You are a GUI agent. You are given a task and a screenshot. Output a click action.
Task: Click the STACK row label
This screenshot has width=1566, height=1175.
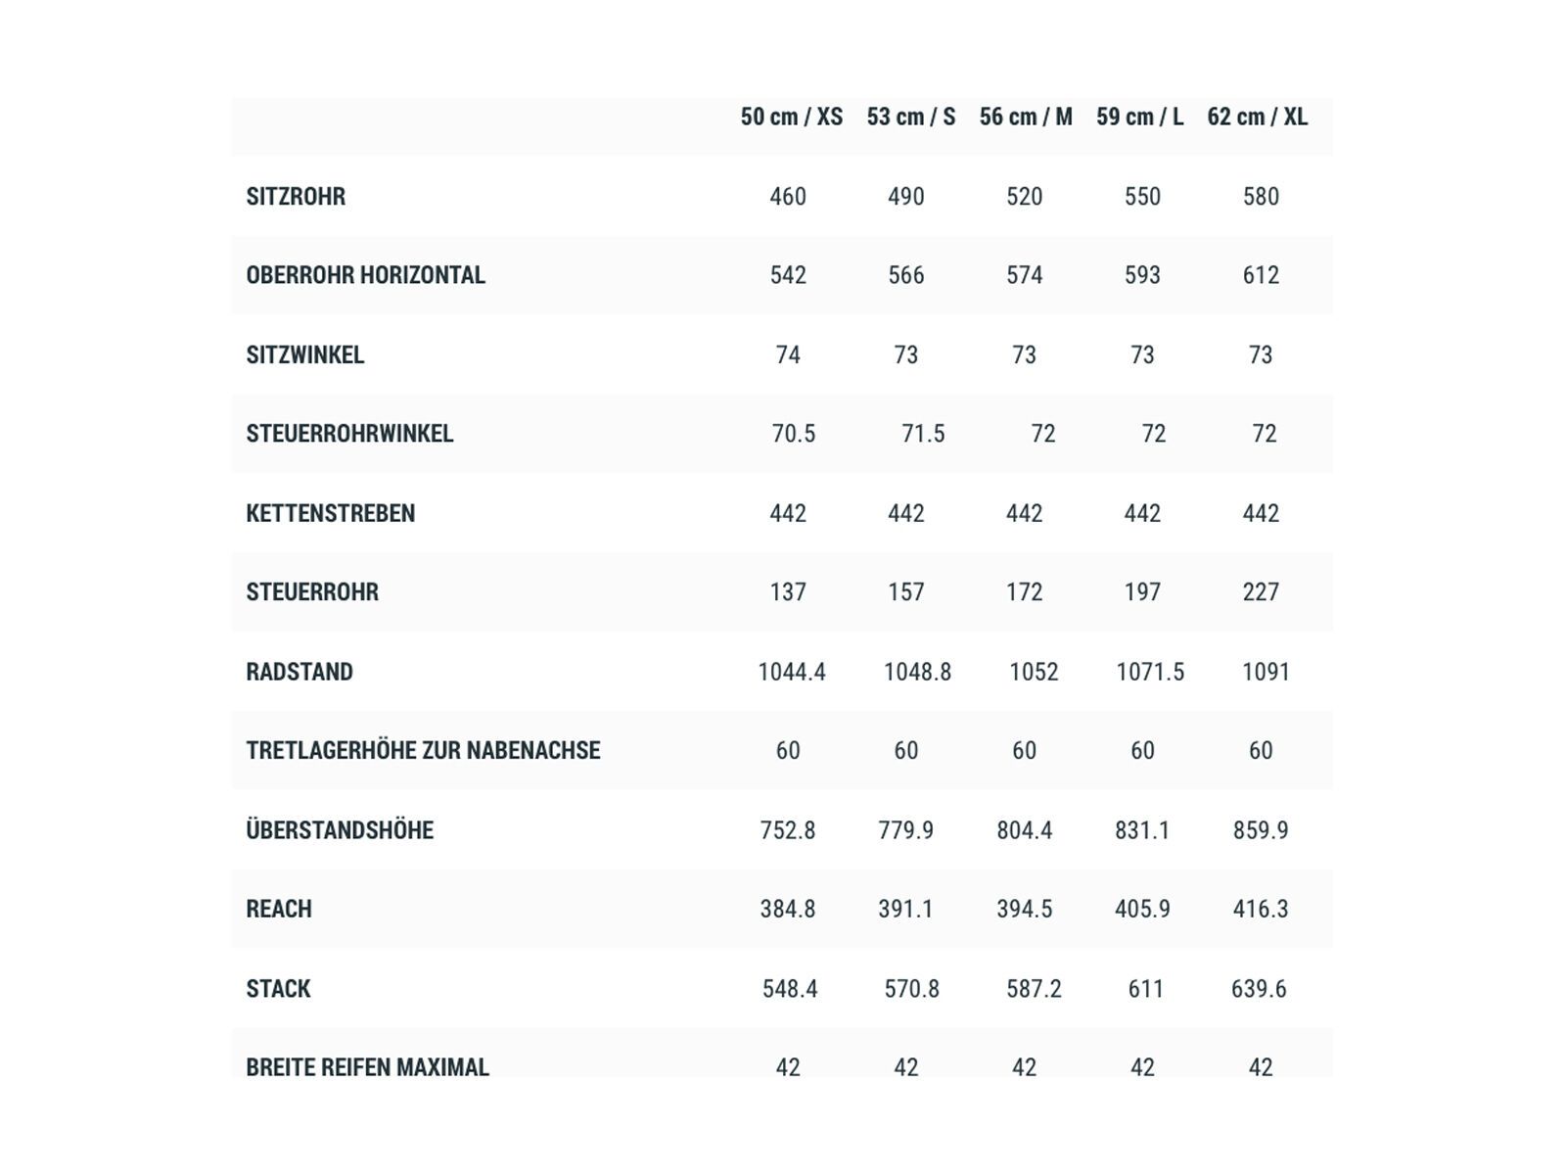click(278, 989)
